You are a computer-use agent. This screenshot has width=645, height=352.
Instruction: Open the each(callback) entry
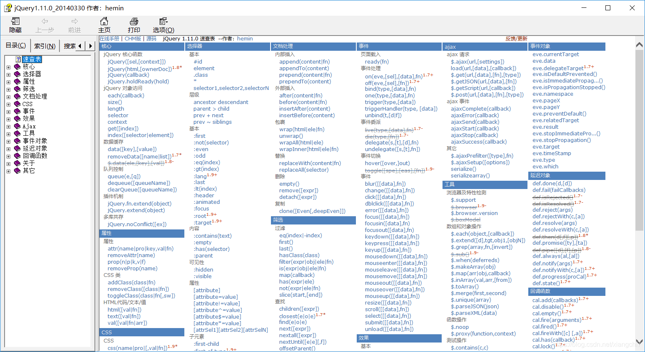pyautogui.click(x=126, y=96)
